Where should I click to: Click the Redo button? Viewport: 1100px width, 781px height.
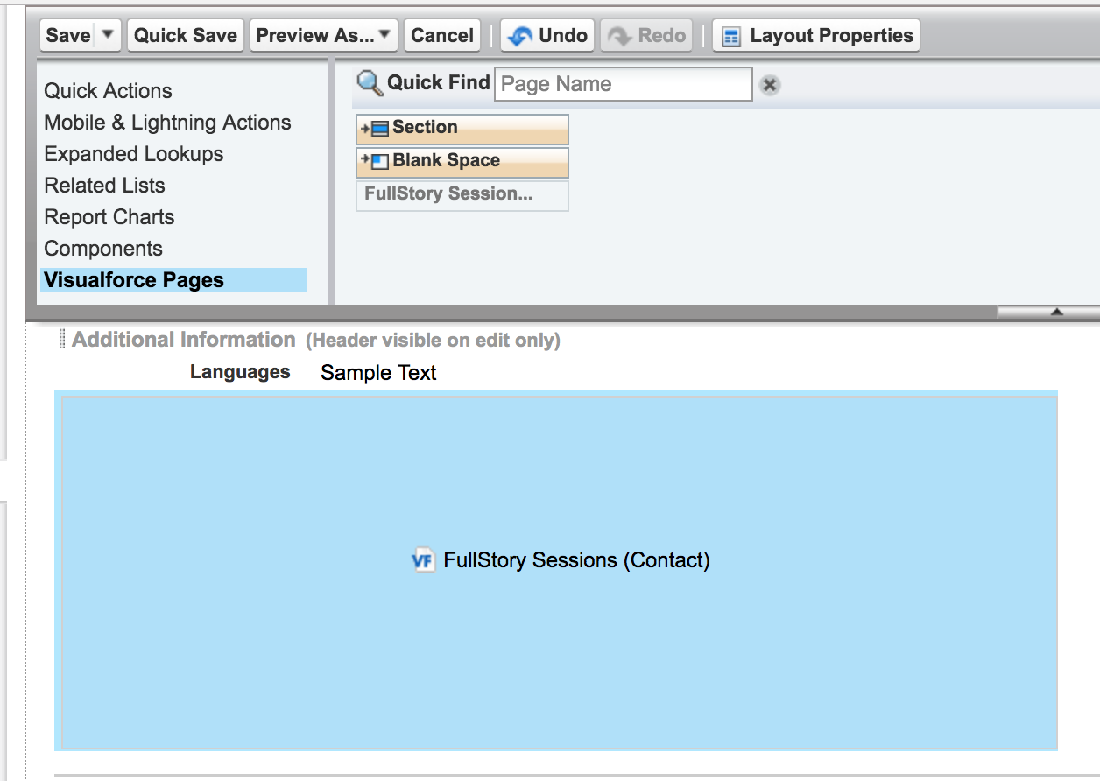pyautogui.click(x=646, y=36)
